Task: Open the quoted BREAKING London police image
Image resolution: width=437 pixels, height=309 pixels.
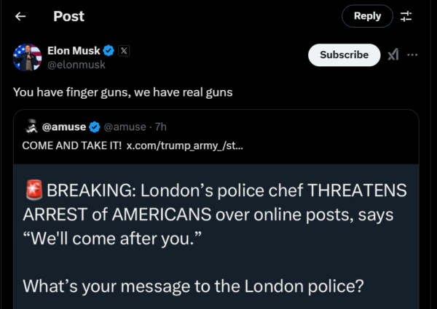Action: pyautogui.click(x=219, y=240)
